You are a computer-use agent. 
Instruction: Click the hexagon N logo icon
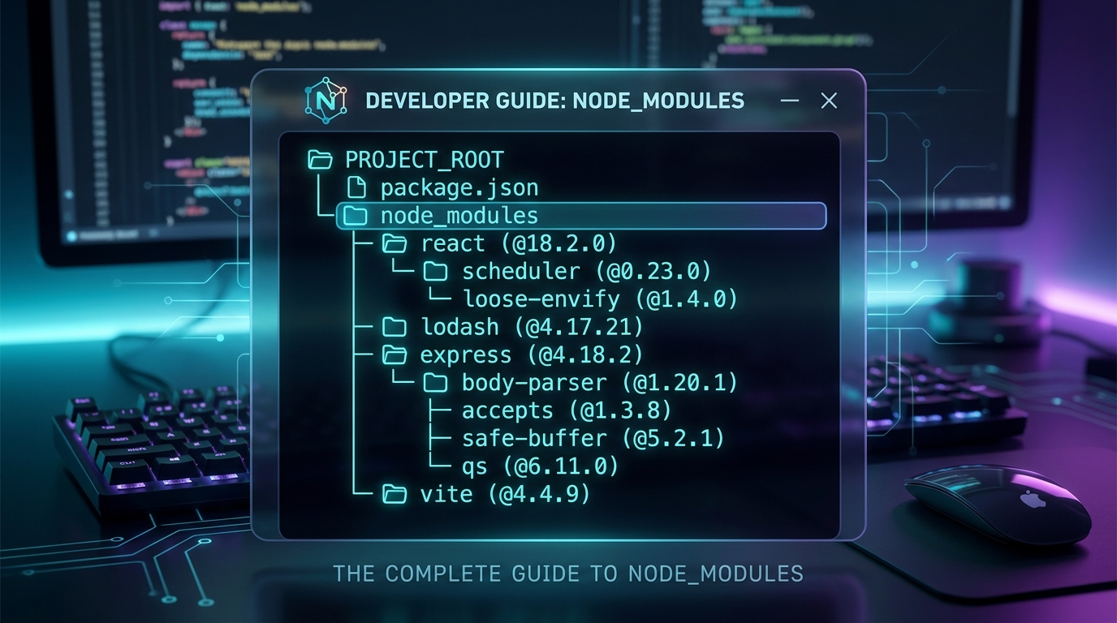pyautogui.click(x=326, y=101)
